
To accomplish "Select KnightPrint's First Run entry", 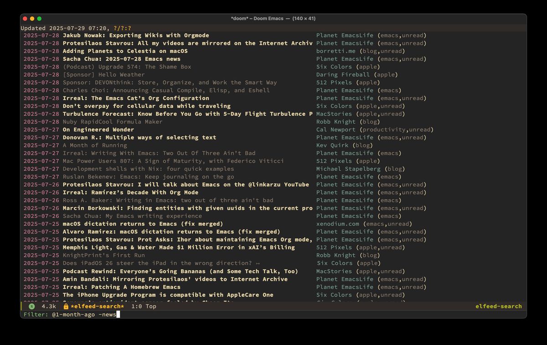I will click(103, 255).
